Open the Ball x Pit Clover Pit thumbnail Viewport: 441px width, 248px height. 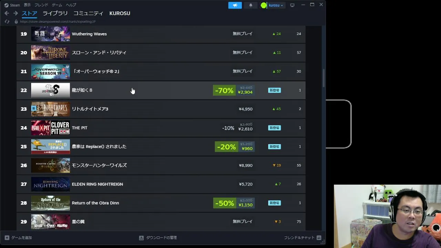click(50, 128)
